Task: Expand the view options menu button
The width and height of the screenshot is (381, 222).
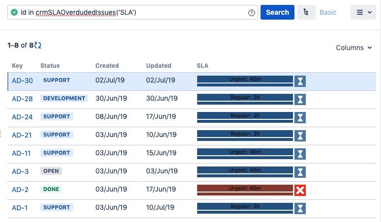Action: tap(363, 12)
